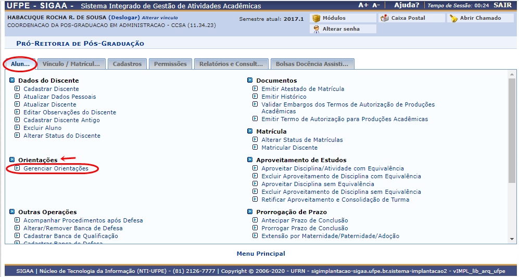Click the Alterar senha key icon
This screenshot has height=277, width=519.
pyautogui.click(x=317, y=29)
